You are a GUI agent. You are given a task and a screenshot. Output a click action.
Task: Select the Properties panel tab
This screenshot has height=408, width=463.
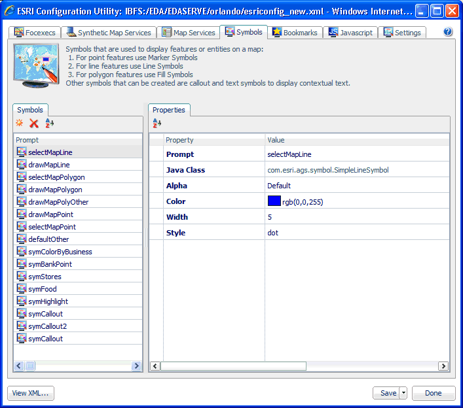pos(169,110)
